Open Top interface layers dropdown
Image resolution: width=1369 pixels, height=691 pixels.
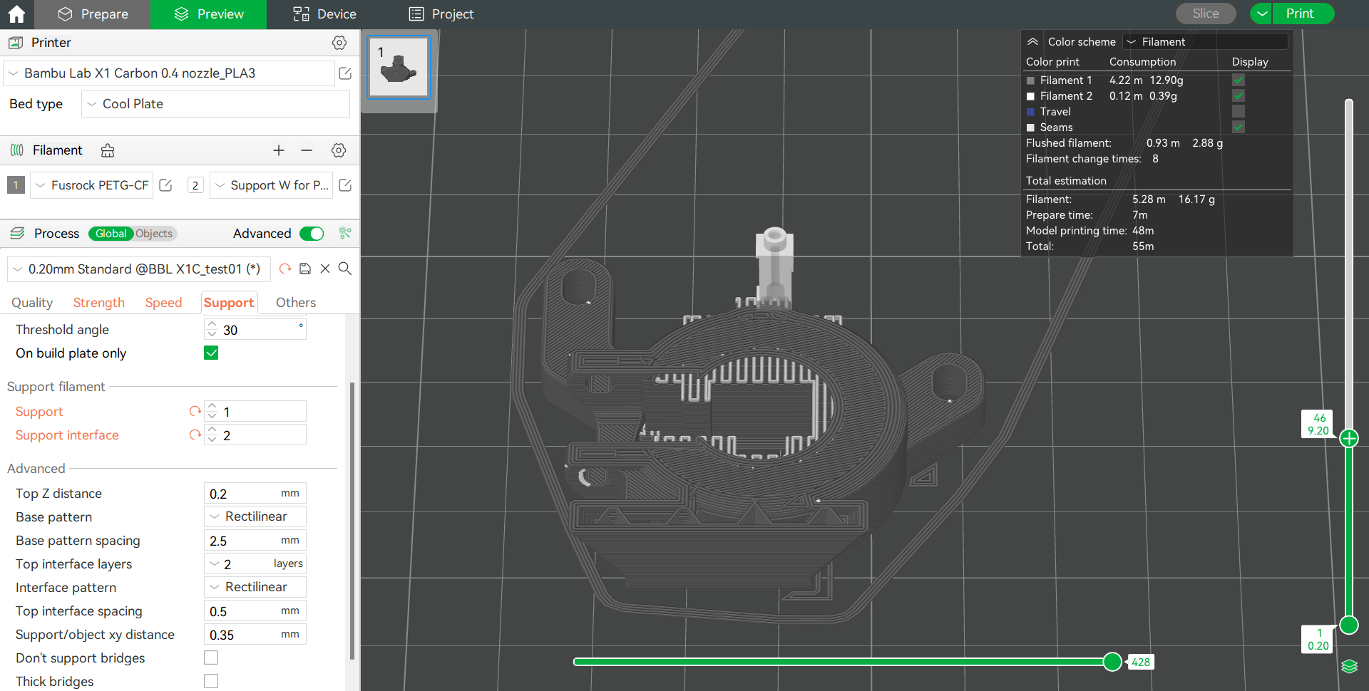255,563
